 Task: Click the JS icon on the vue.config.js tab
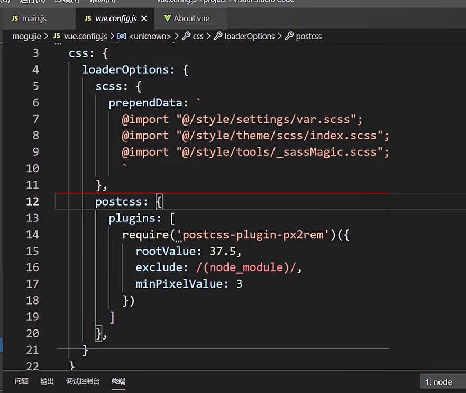tap(87, 19)
